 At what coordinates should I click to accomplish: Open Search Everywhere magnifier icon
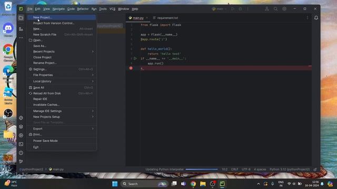coord(275,9)
